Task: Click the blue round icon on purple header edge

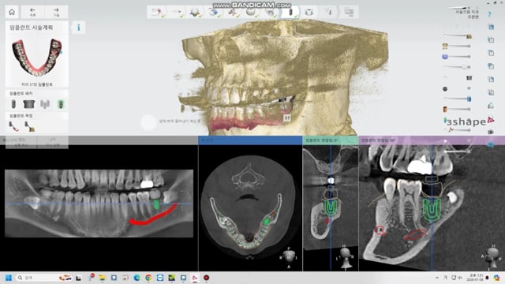Action: click(491, 144)
